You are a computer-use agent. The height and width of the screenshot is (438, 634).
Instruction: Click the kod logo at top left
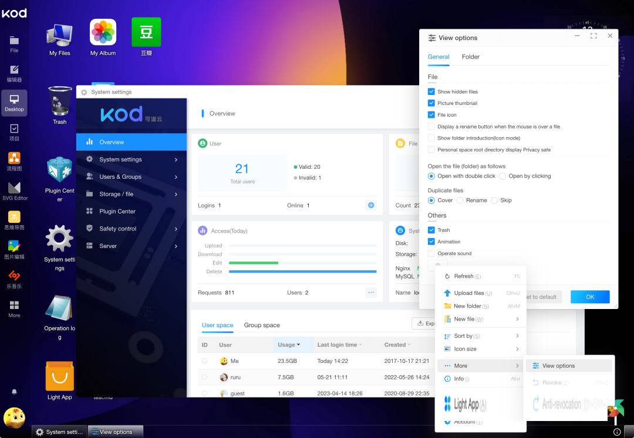[14, 13]
